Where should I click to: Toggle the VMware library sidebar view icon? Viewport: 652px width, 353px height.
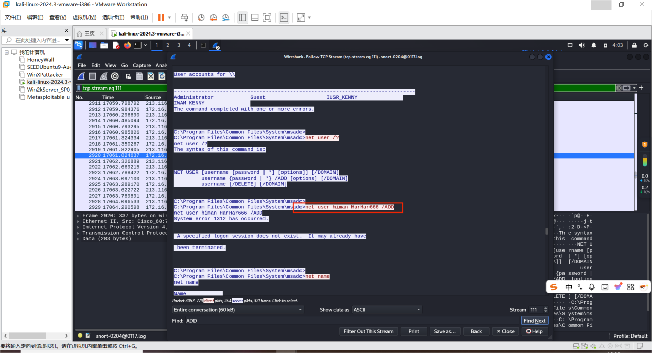pos(242,17)
